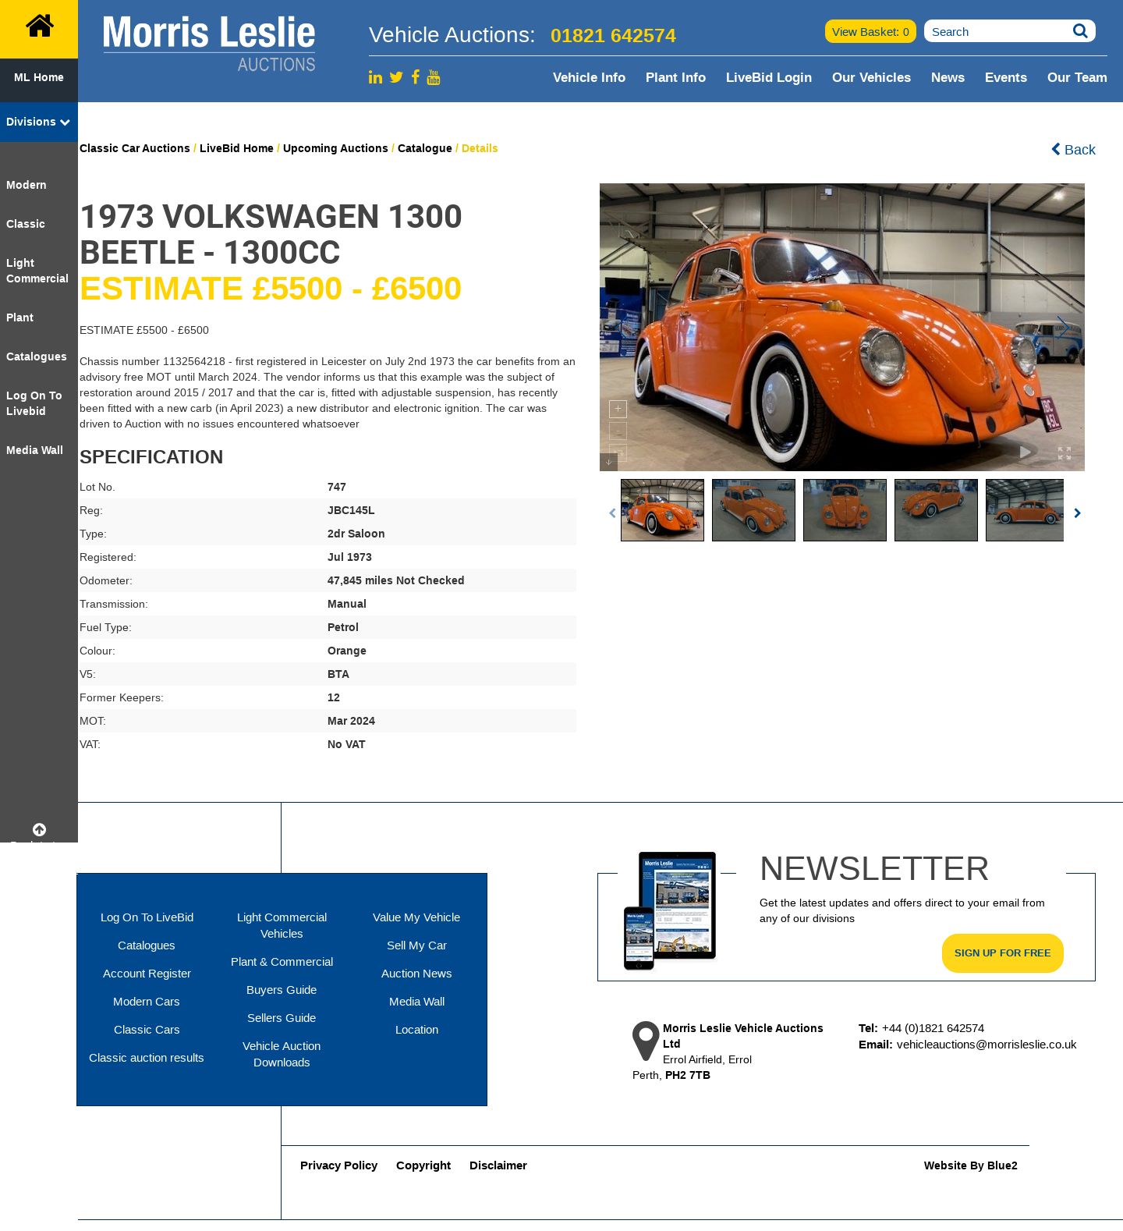Show the next main gallery image
This screenshot has width=1123, height=1231.
pos(1062,328)
